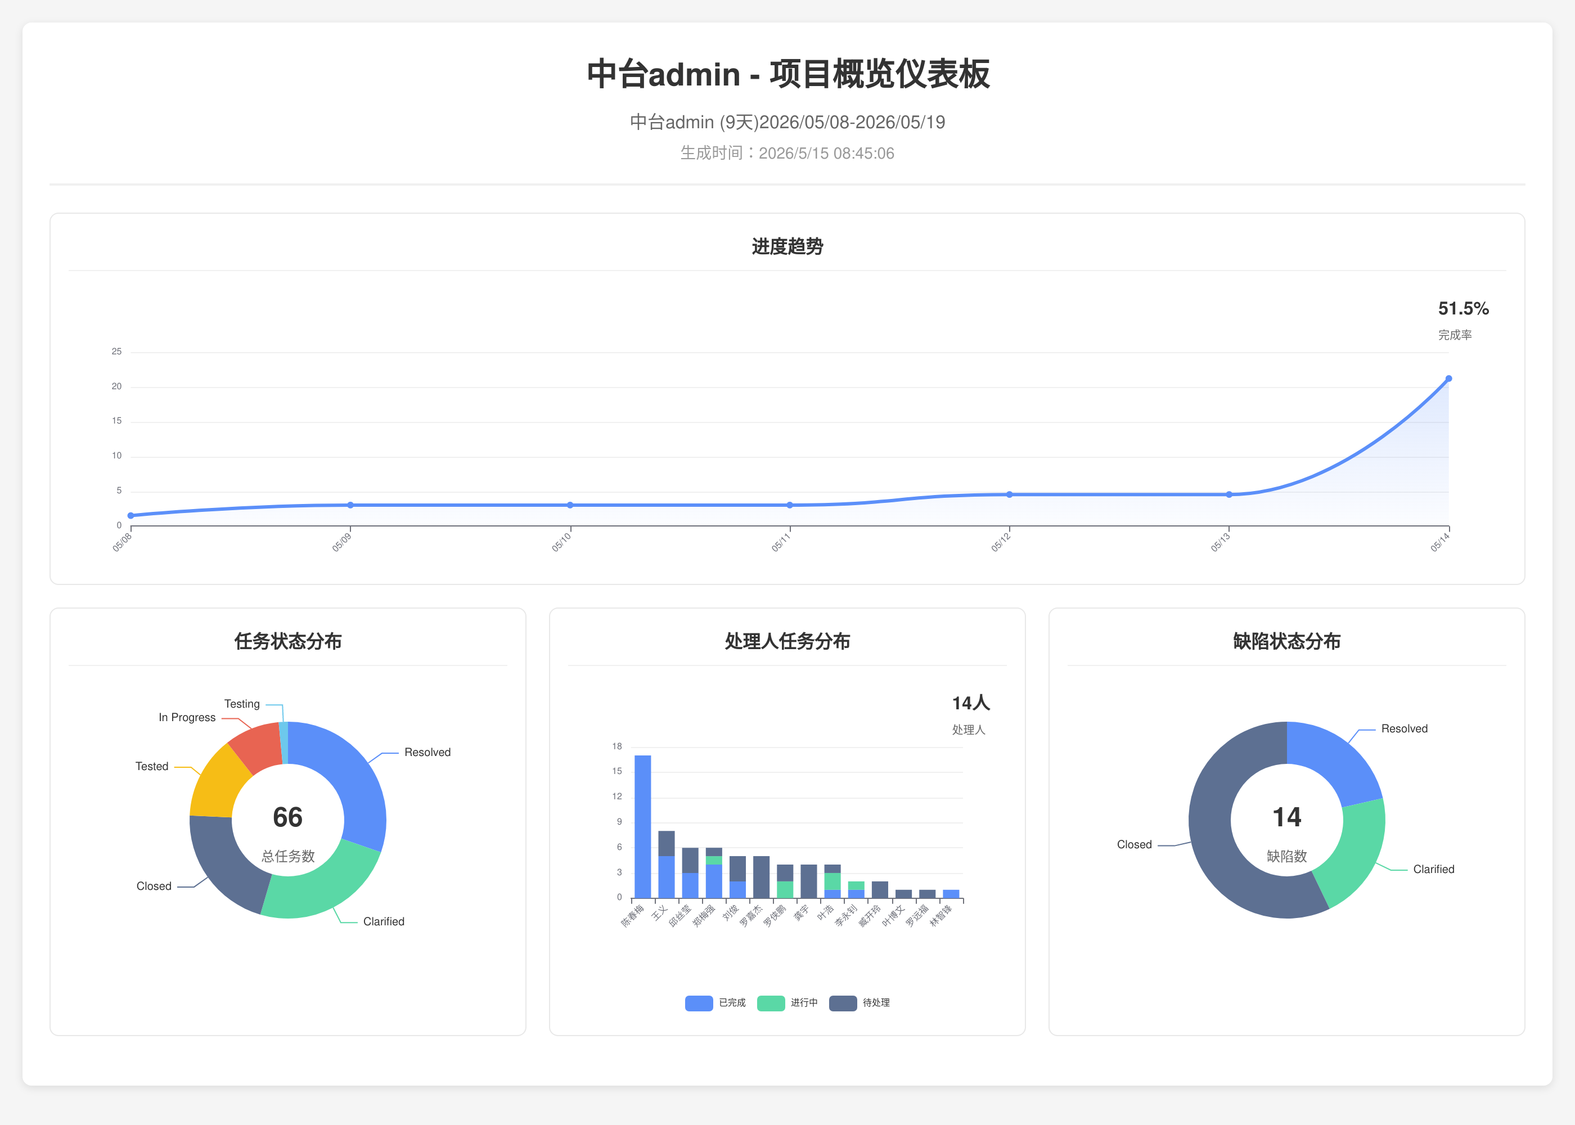
Task: Click the "51.5%" completion rate value
Action: [x=1463, y=308]
